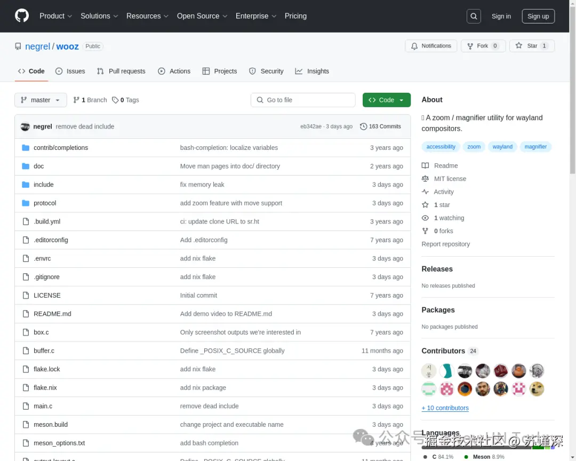Screen dimensions: 576x461
Task: Click the star icon next to Star
Action: tap(519, 45)
